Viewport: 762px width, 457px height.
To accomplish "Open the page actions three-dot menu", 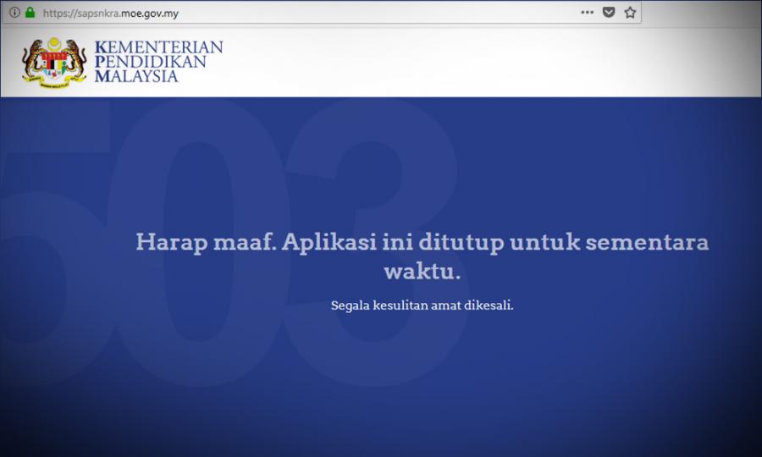I will click(587, 13).
